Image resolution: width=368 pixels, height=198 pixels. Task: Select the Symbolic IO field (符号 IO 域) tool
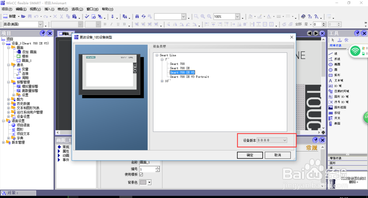click(339, 102)
